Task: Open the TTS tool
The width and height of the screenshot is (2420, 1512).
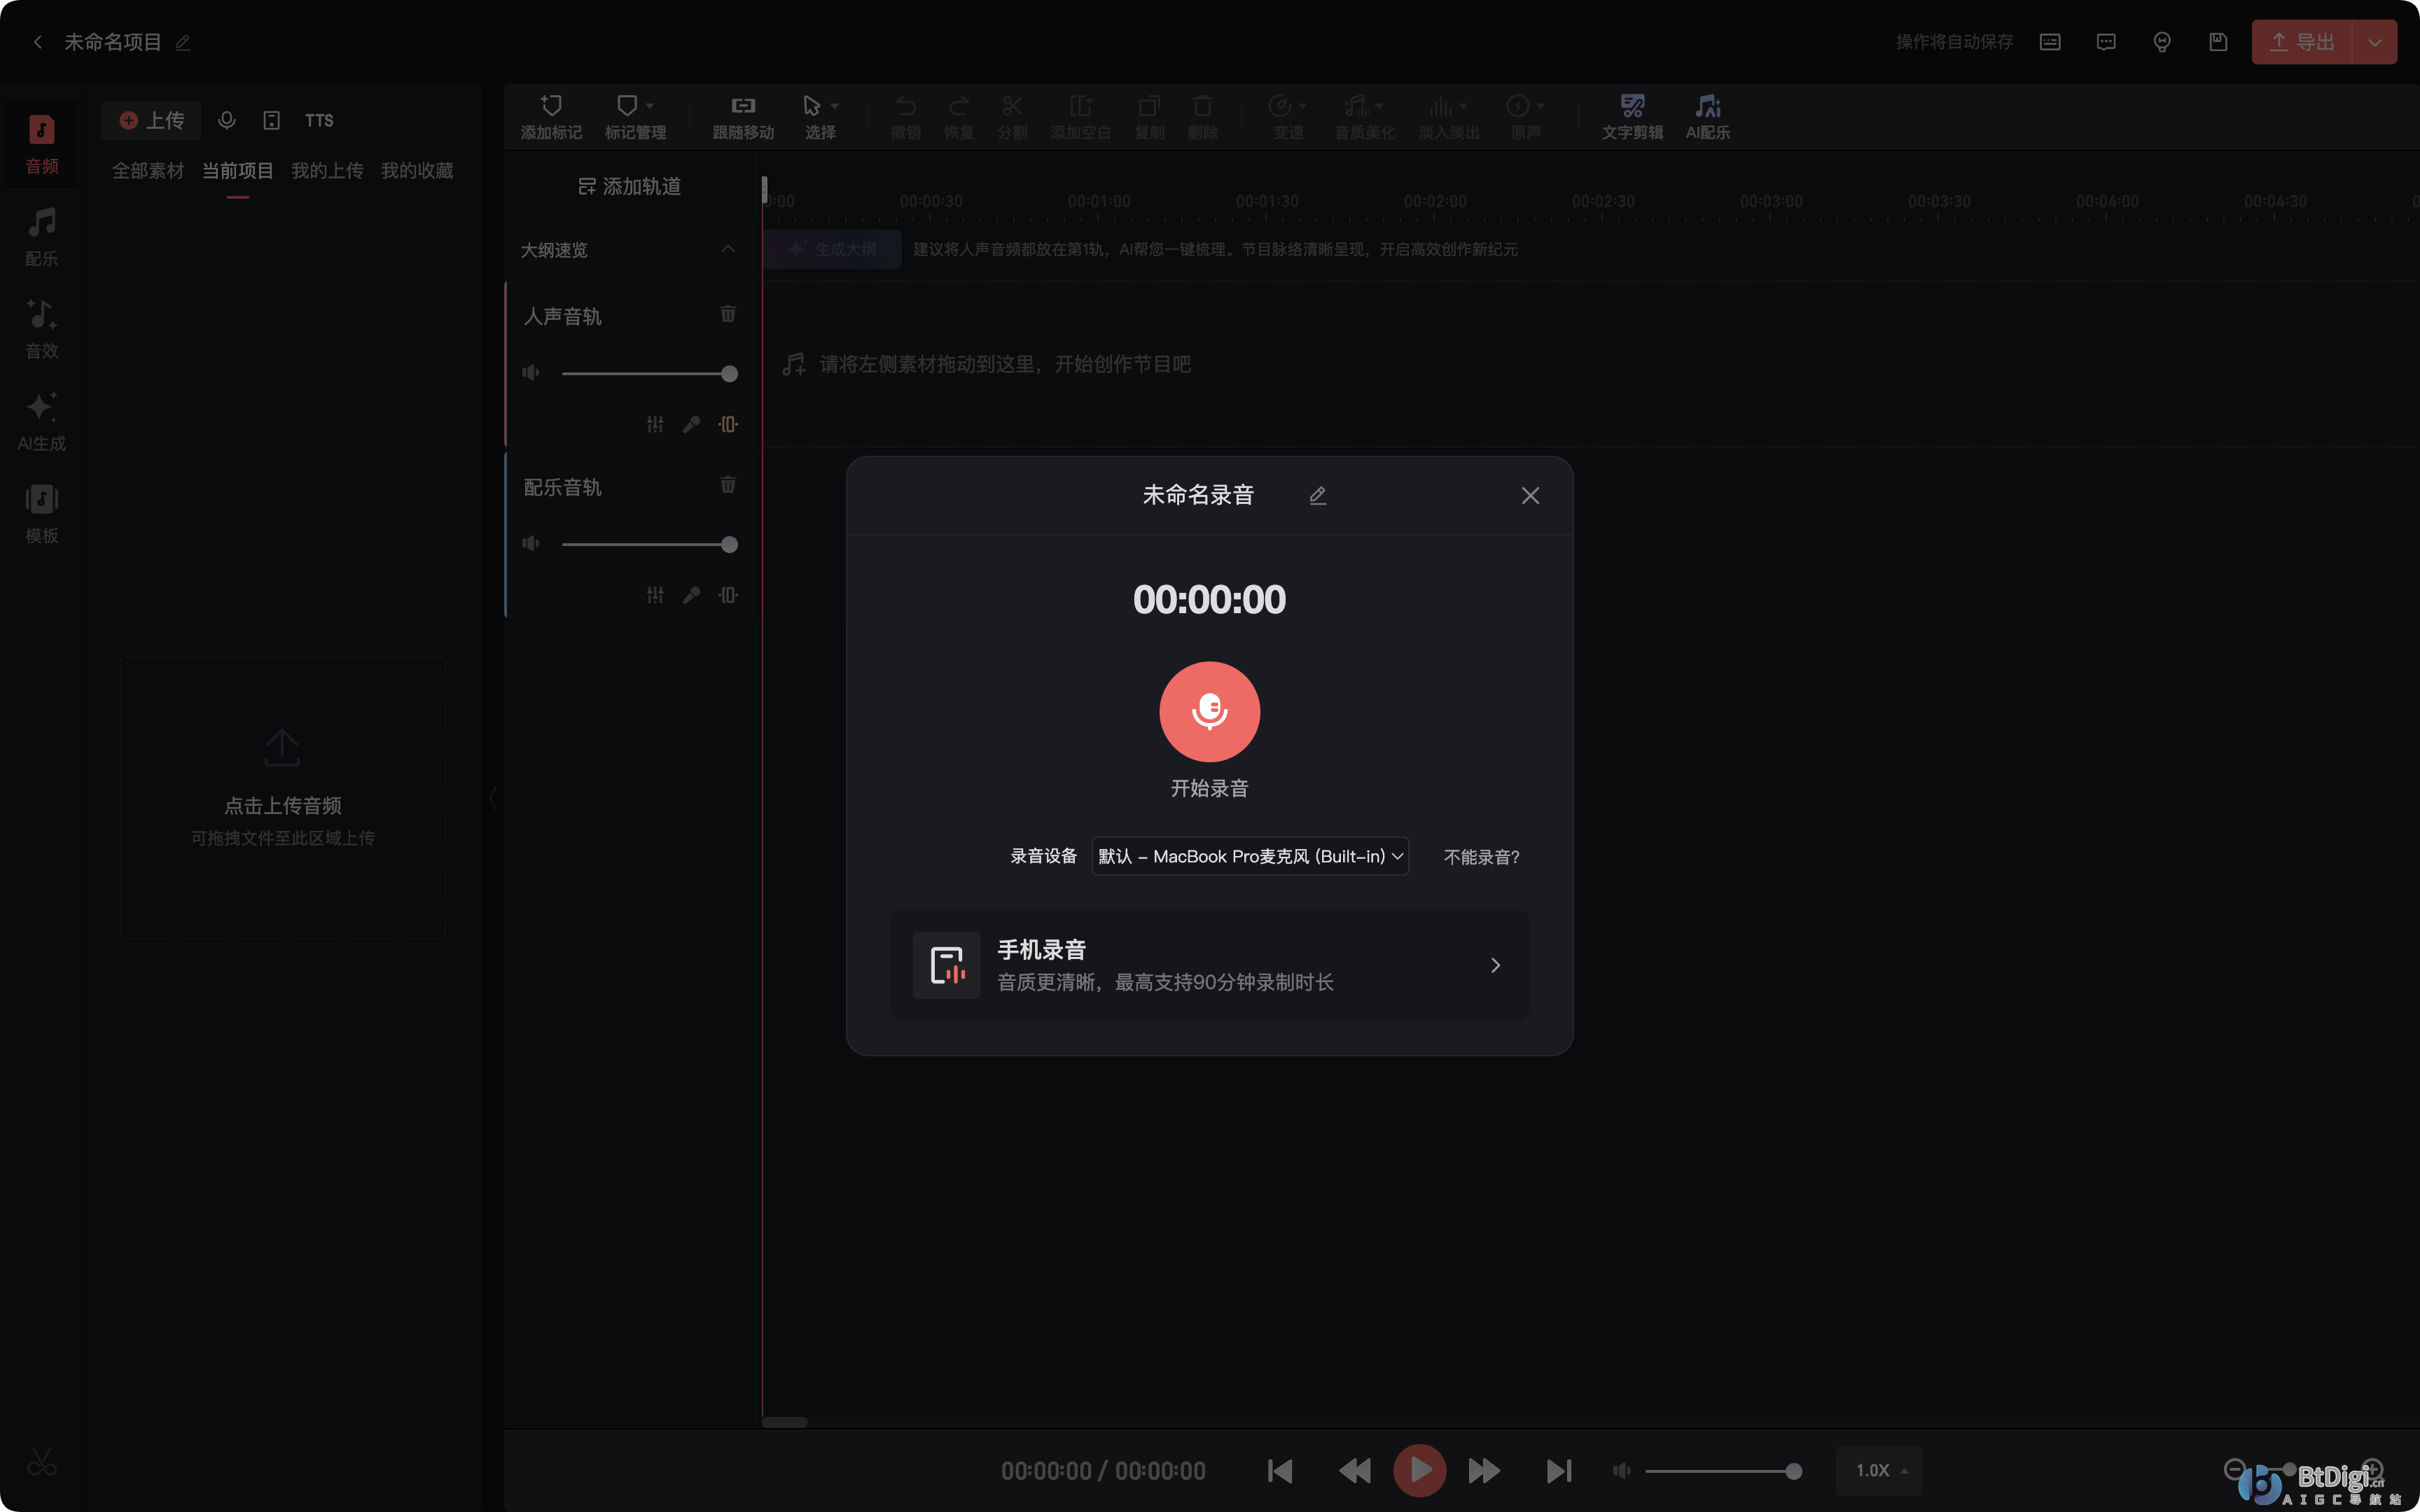Action: [x=319, y=120]
